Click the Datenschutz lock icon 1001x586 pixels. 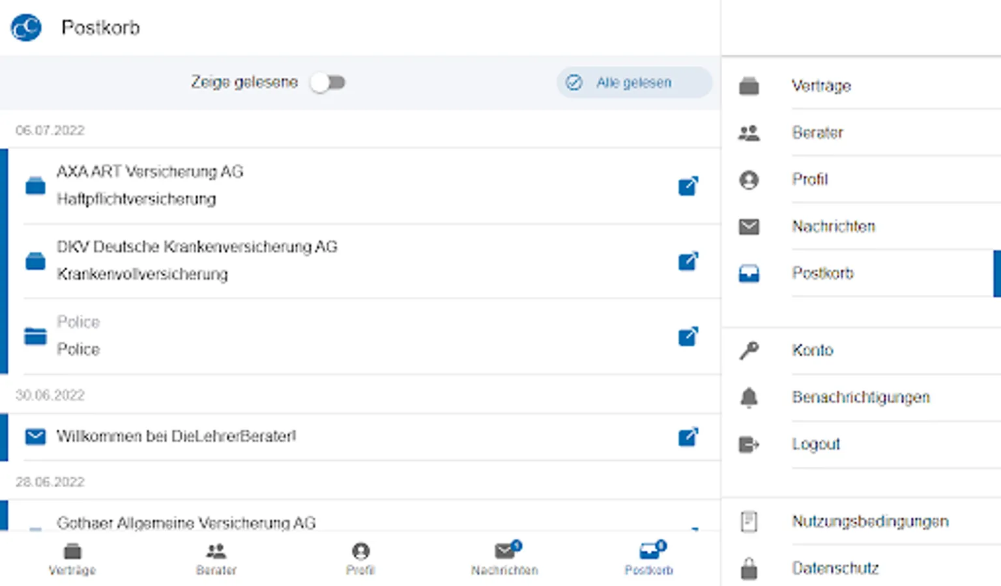point(749,568)
